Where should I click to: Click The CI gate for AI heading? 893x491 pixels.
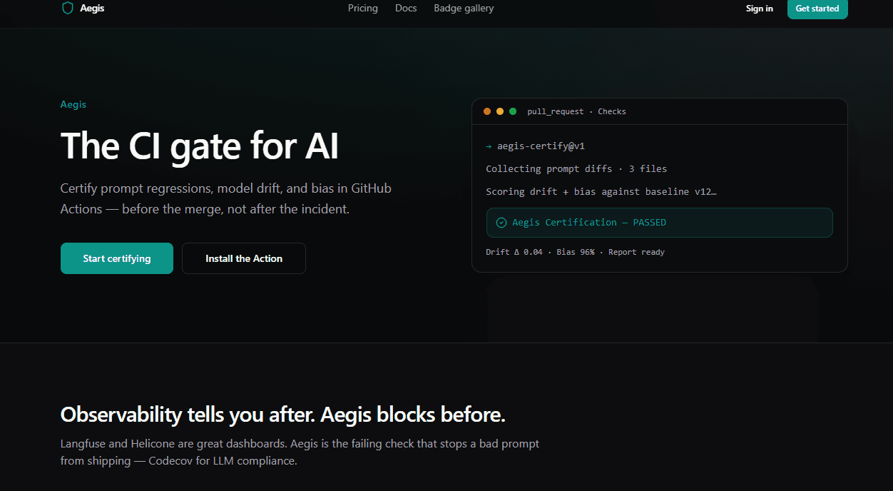click(200, 146)
